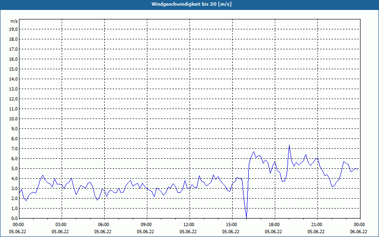Click the "17,0" y-axis value
The height and width of the screenshot is (237, 379).
click(14, 49)
